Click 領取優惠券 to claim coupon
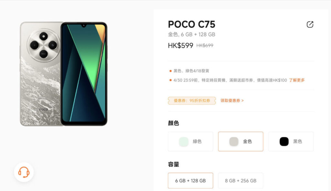The image size is (331, 191). (x=232, y=100)
